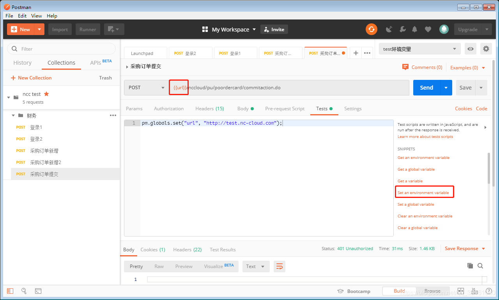
Task: Open the Headers (15) request tab
Action: (x=210, y=108)
